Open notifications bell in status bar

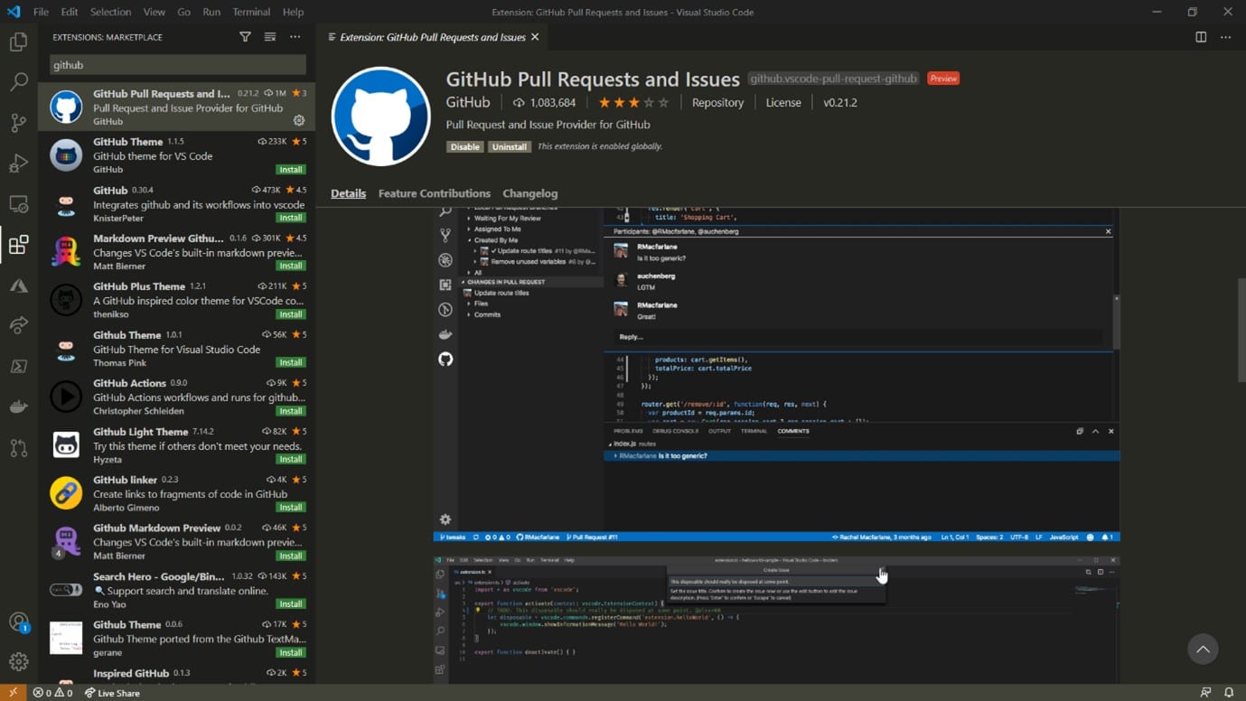tap(1229, 693)
